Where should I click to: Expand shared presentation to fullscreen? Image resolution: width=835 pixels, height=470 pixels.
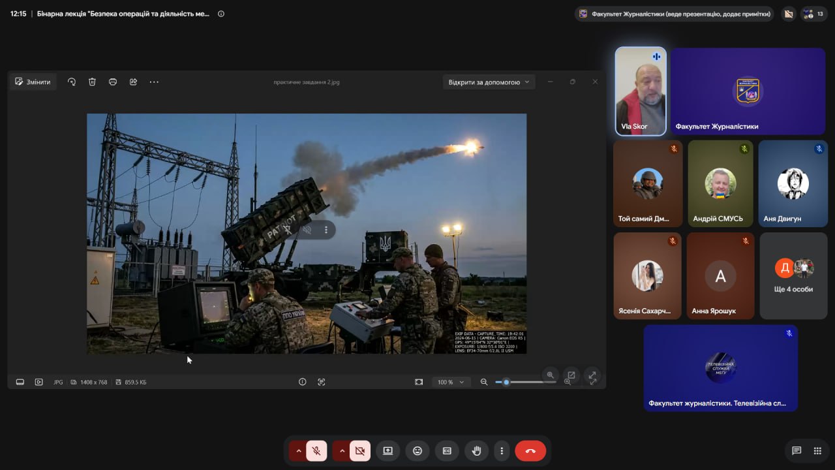point(592,375)
